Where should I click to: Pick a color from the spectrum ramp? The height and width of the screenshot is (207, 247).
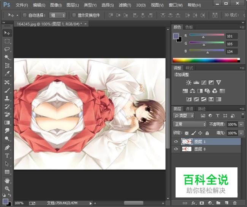(206, 60)
